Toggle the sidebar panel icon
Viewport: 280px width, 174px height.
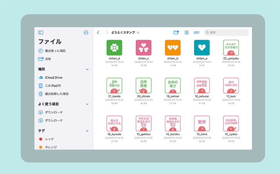[41, 32]
